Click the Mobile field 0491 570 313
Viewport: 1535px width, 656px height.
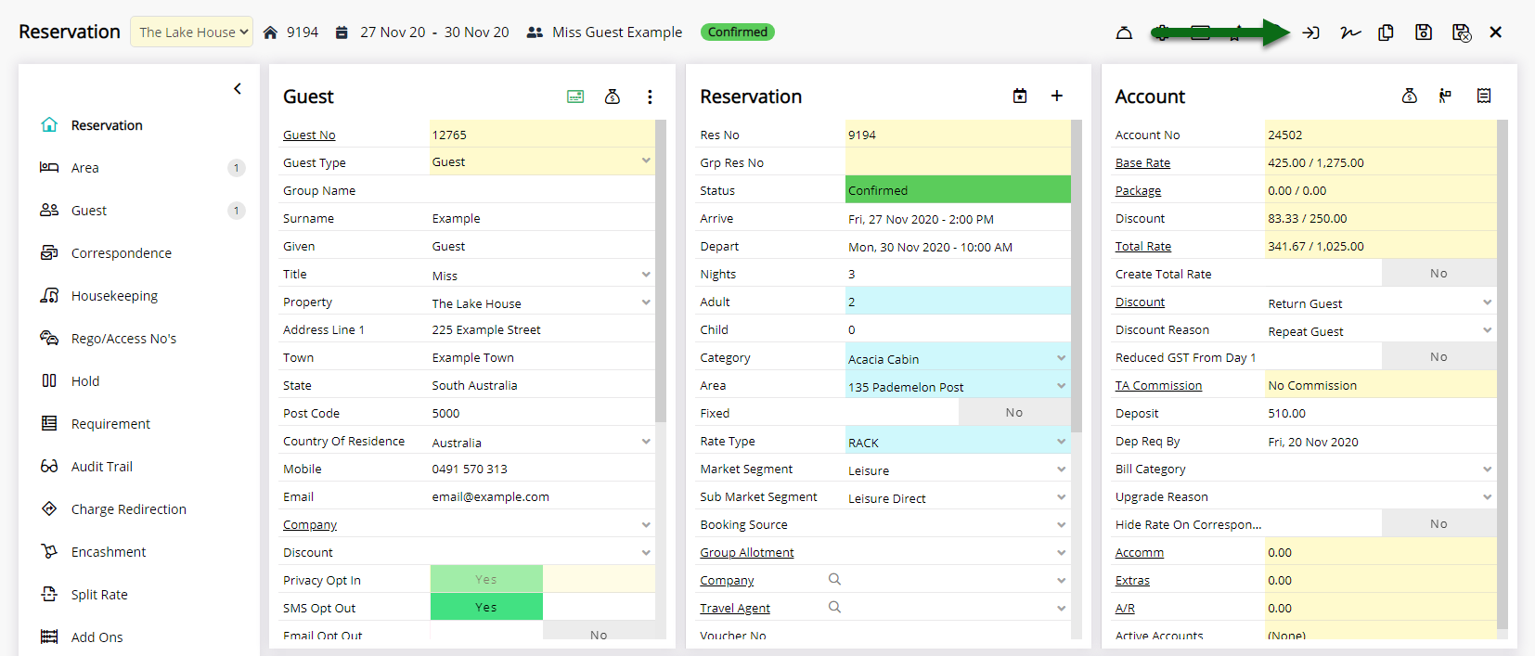tap(542, 469)
